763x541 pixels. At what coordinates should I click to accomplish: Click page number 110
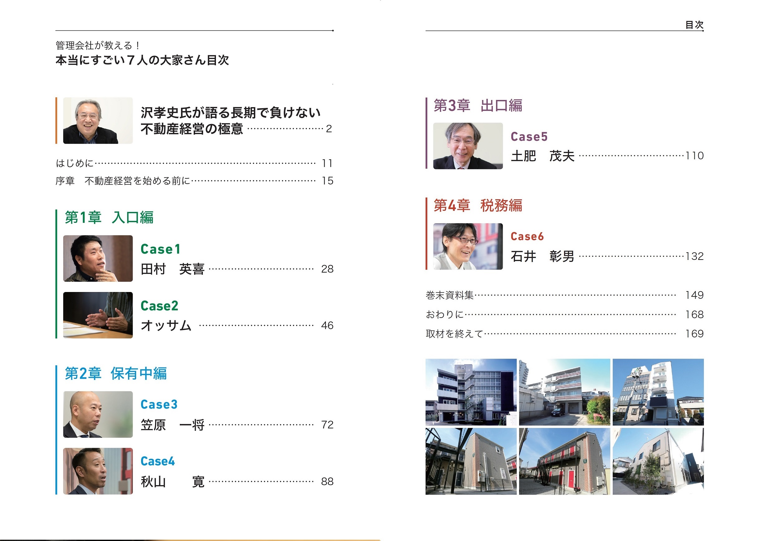coord(694,156)
